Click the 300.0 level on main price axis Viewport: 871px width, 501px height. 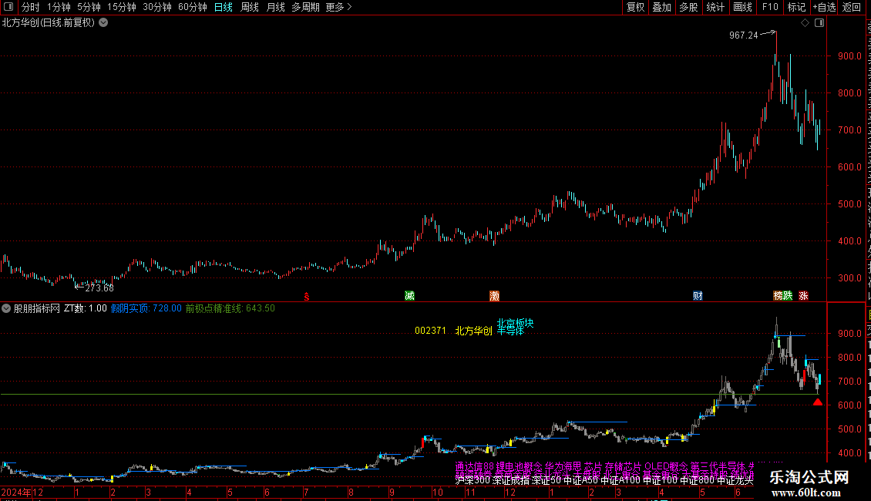pos(850,278)
